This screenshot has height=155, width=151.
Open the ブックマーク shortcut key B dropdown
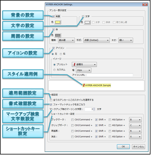pyautogui.click(x=135, y=120)
